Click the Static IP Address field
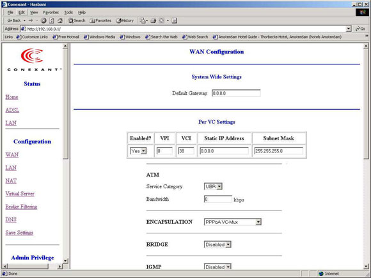This screenshot has width=371, height=278. (x=224, y=151)
